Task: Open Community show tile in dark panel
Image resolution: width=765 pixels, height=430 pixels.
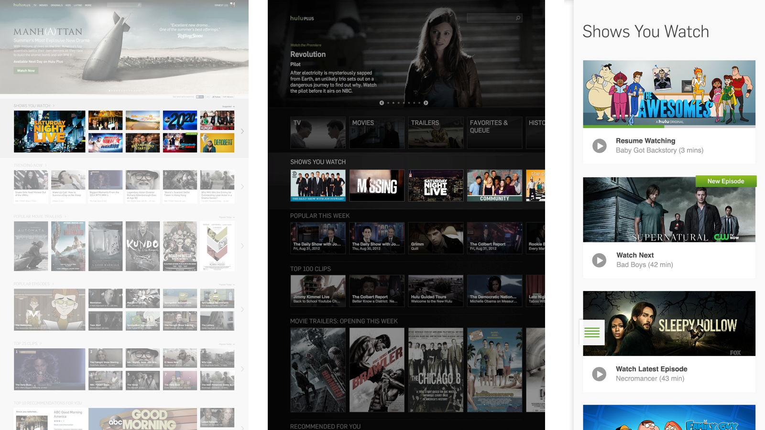Action: click(494, 185)
